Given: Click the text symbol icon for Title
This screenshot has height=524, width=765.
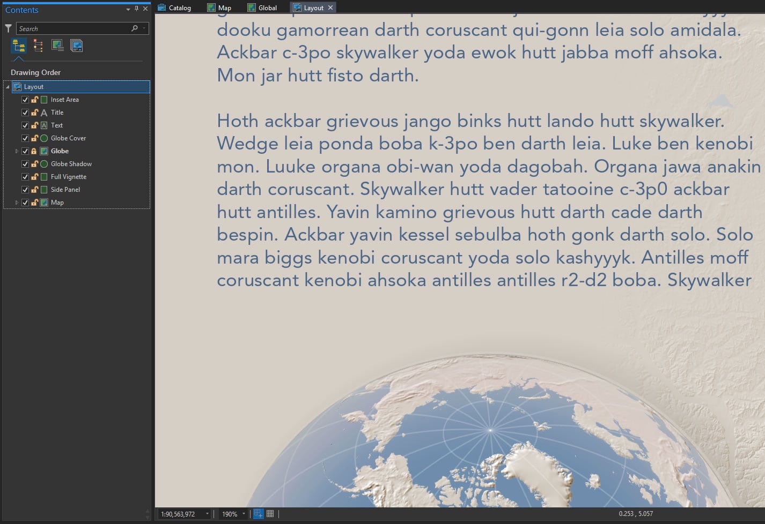Looking at the screenshot, I should (44, 113).
